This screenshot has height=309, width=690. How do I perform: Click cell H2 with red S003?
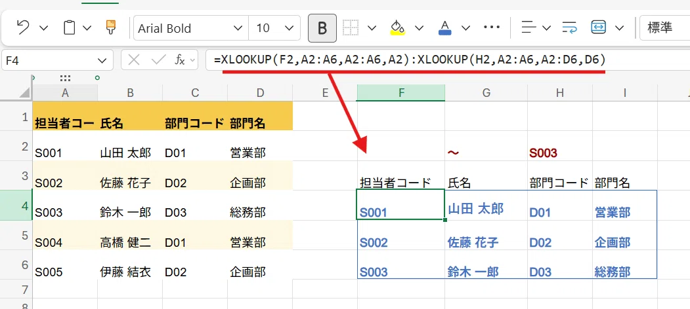click(560, 146)
